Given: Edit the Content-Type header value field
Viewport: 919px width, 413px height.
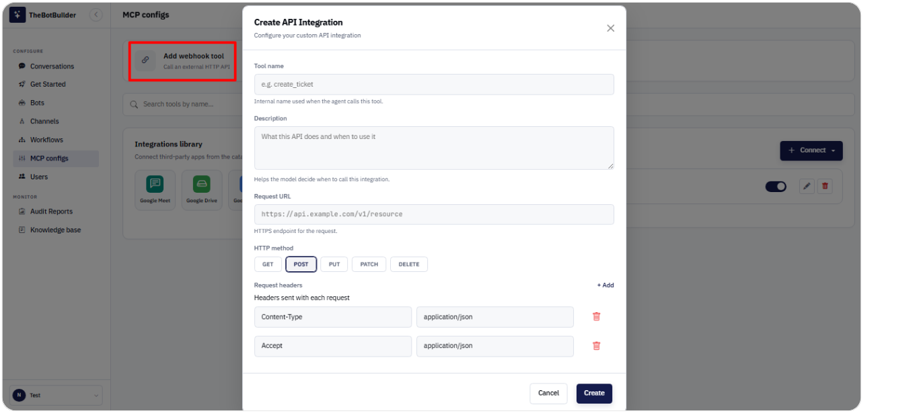Looking at the screenshot, I should [495, 317].
